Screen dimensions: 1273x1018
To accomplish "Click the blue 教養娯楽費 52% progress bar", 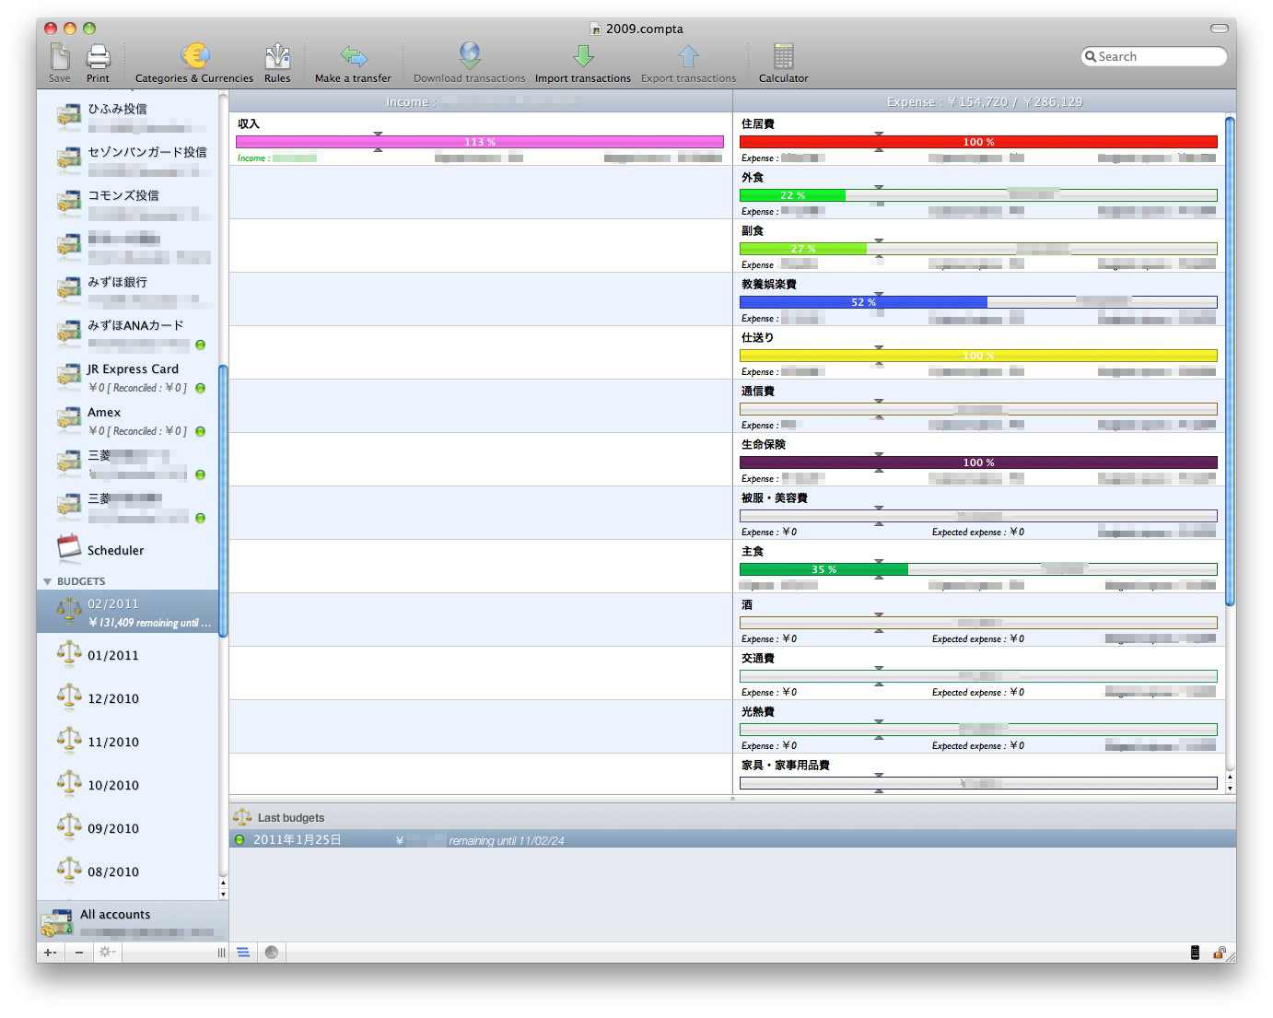I will point(863,302).
